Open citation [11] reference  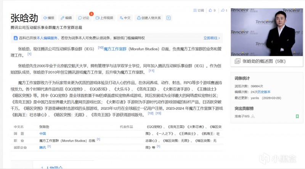point(151,71)
